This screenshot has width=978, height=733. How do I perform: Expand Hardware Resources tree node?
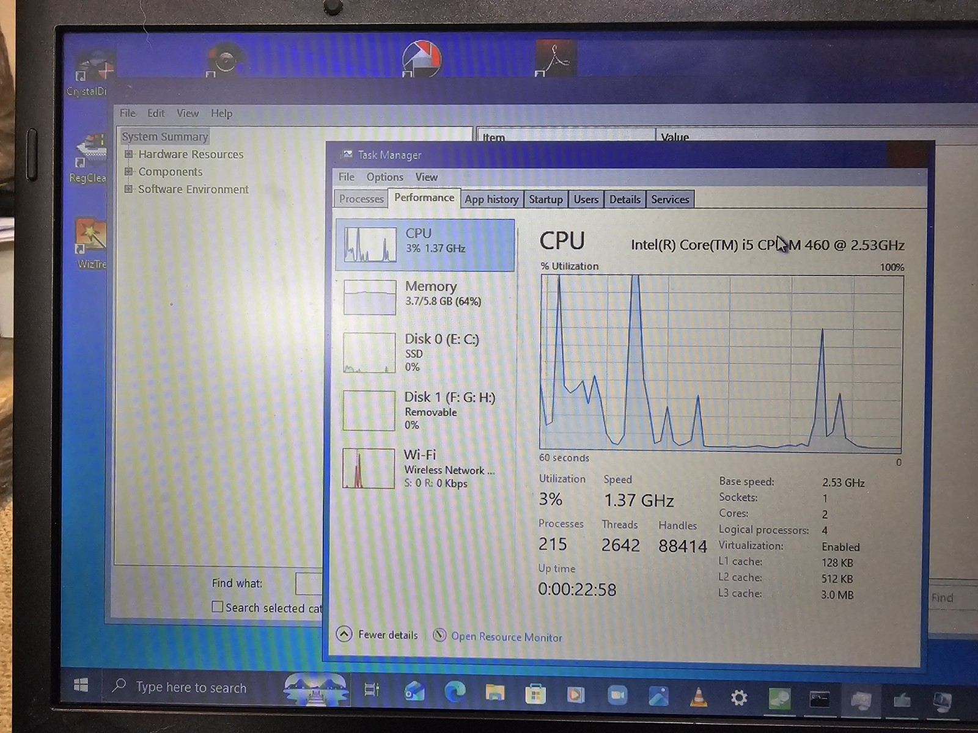[128, 154]
